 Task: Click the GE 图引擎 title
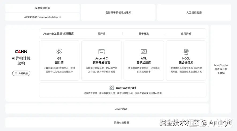(x=59, y=60)
